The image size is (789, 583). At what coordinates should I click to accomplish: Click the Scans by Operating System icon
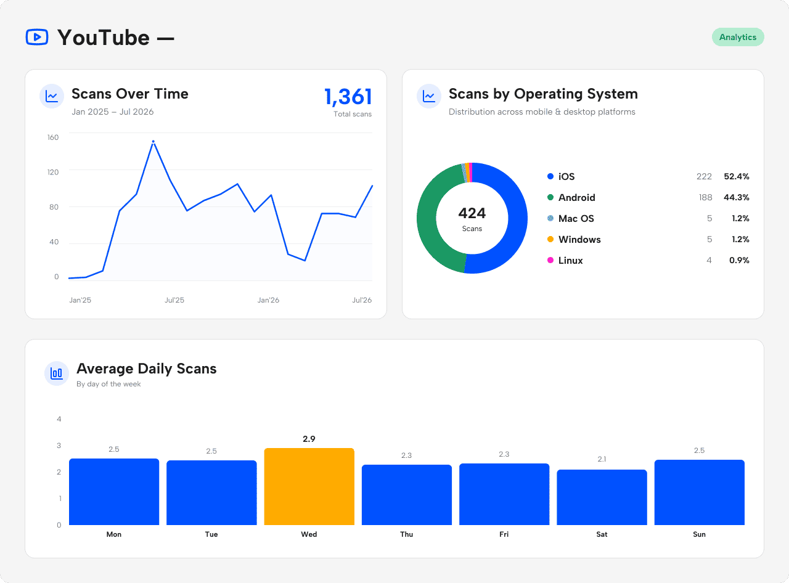pos(429,96)
